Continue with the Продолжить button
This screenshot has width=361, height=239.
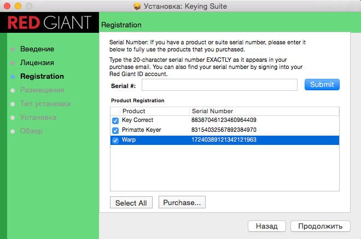coord(320,226)
